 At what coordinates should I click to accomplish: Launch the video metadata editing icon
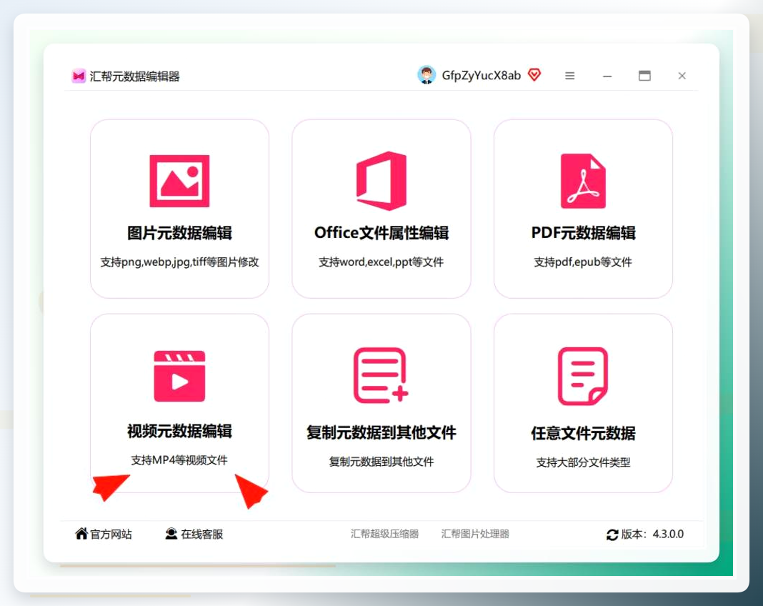[x=179, y=376]
